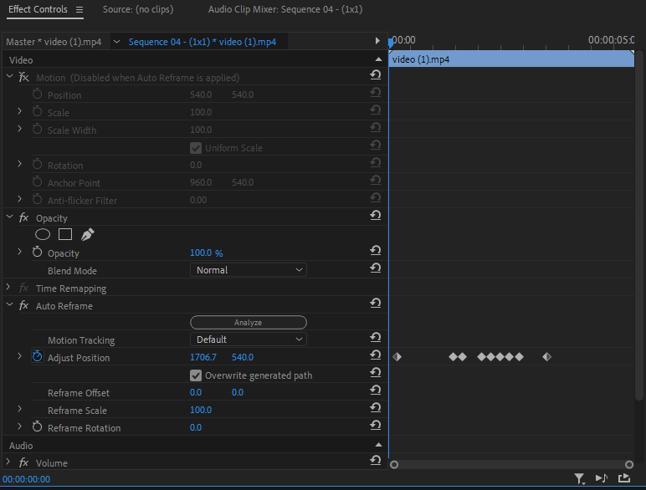Click the left zoom scroll handle
Viewport: 646px width, 490px height.
point(394,464)
